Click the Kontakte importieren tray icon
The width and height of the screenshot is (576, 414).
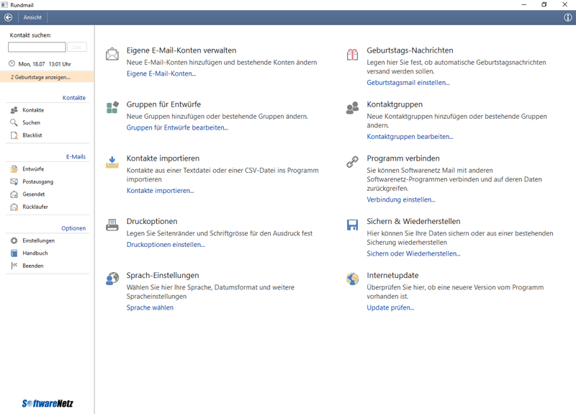click(112, 163)
